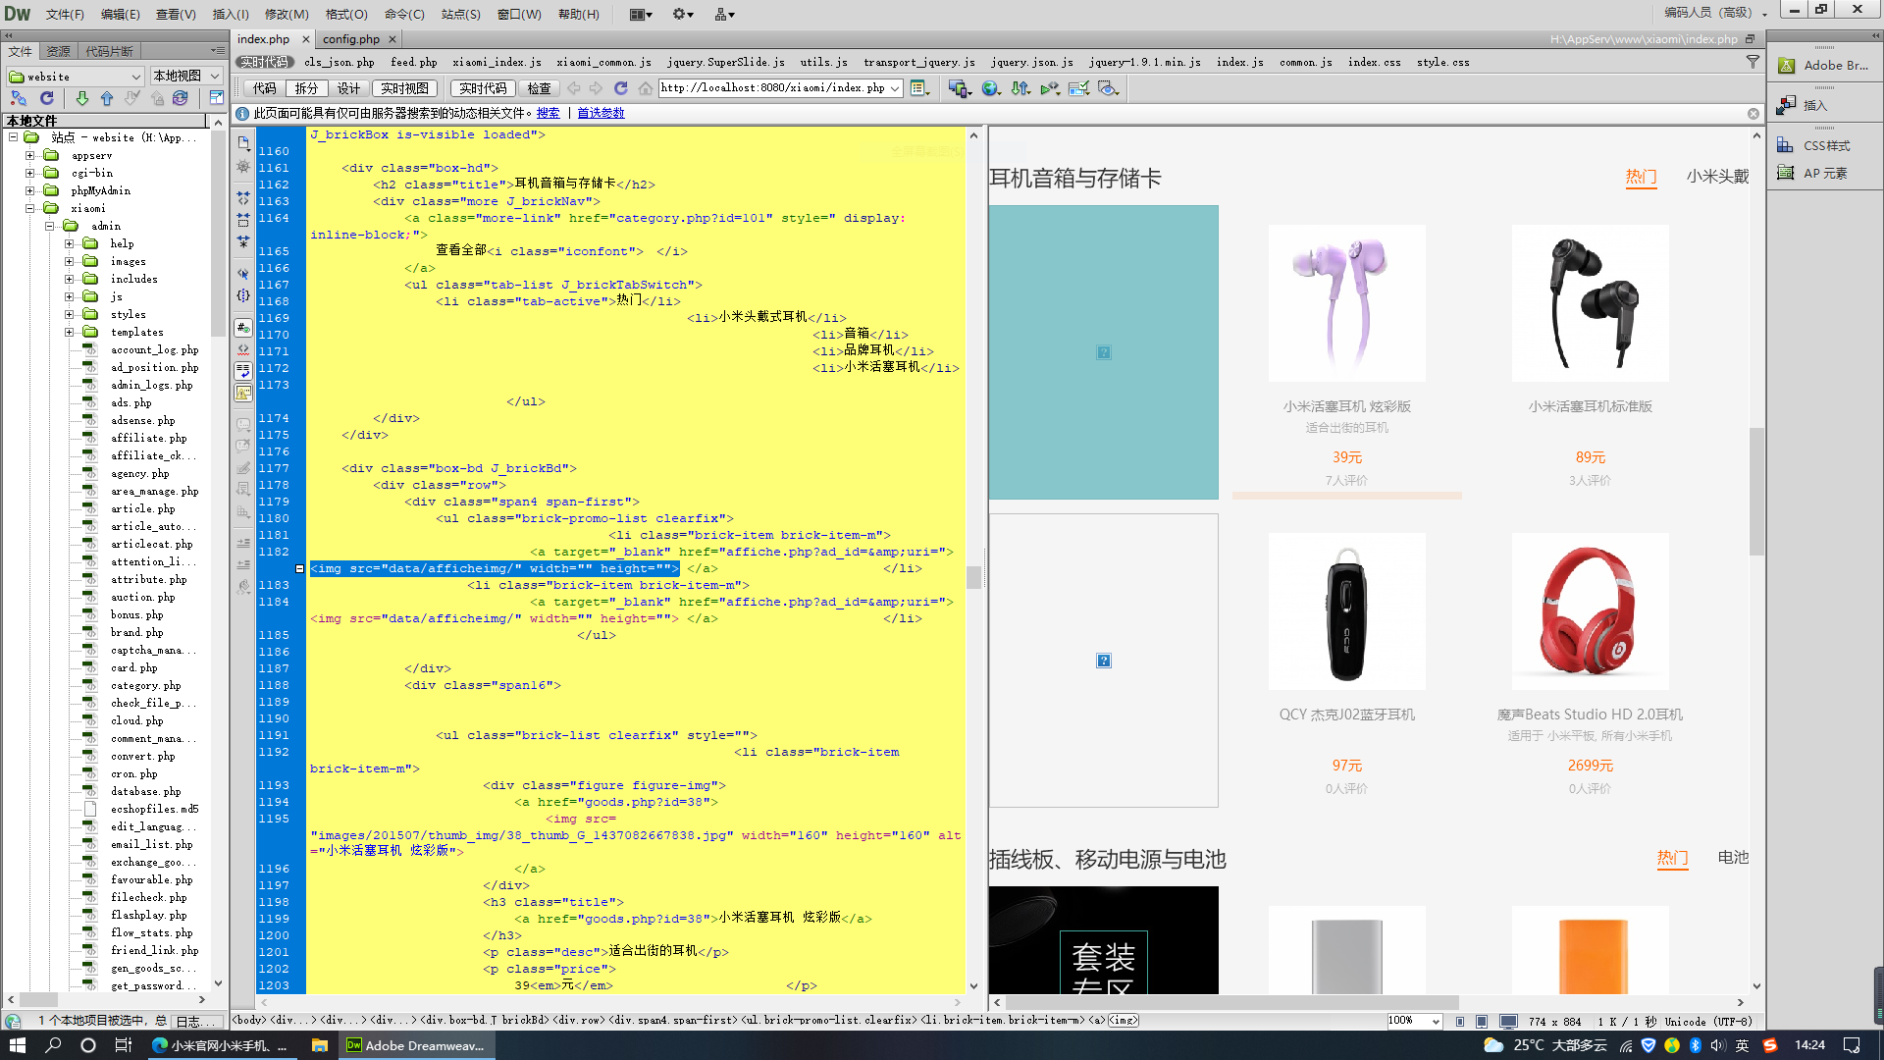The width and height of the screenshot is (1884, 1060).
Task: Toggle the 实时视图 live view button
Action: [405, 88]
